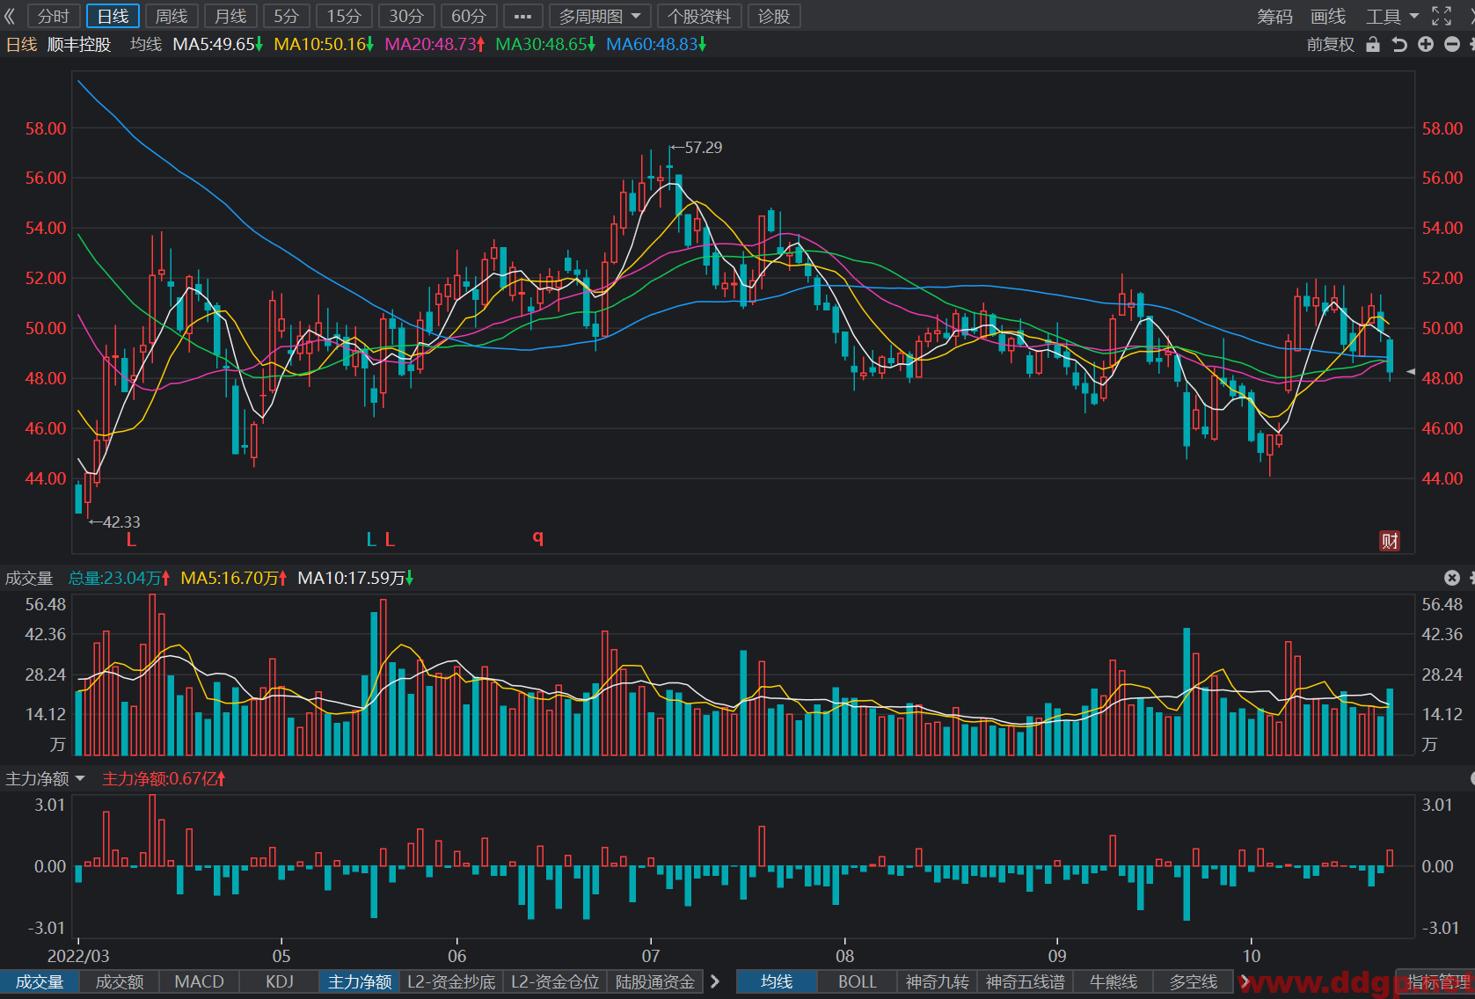This screenshot has width=1475, height=999.
Task: Select the 60分 period
Action: coord(469,16)
